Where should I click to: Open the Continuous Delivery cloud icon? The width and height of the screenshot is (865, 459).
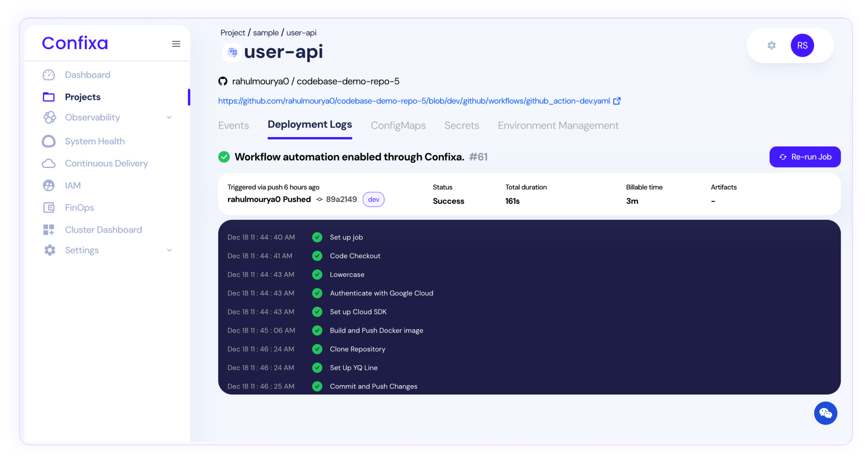pos(49,164)
